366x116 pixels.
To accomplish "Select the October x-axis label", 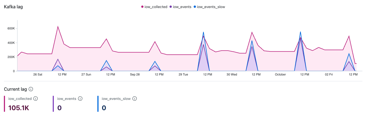I will (280, 74).
